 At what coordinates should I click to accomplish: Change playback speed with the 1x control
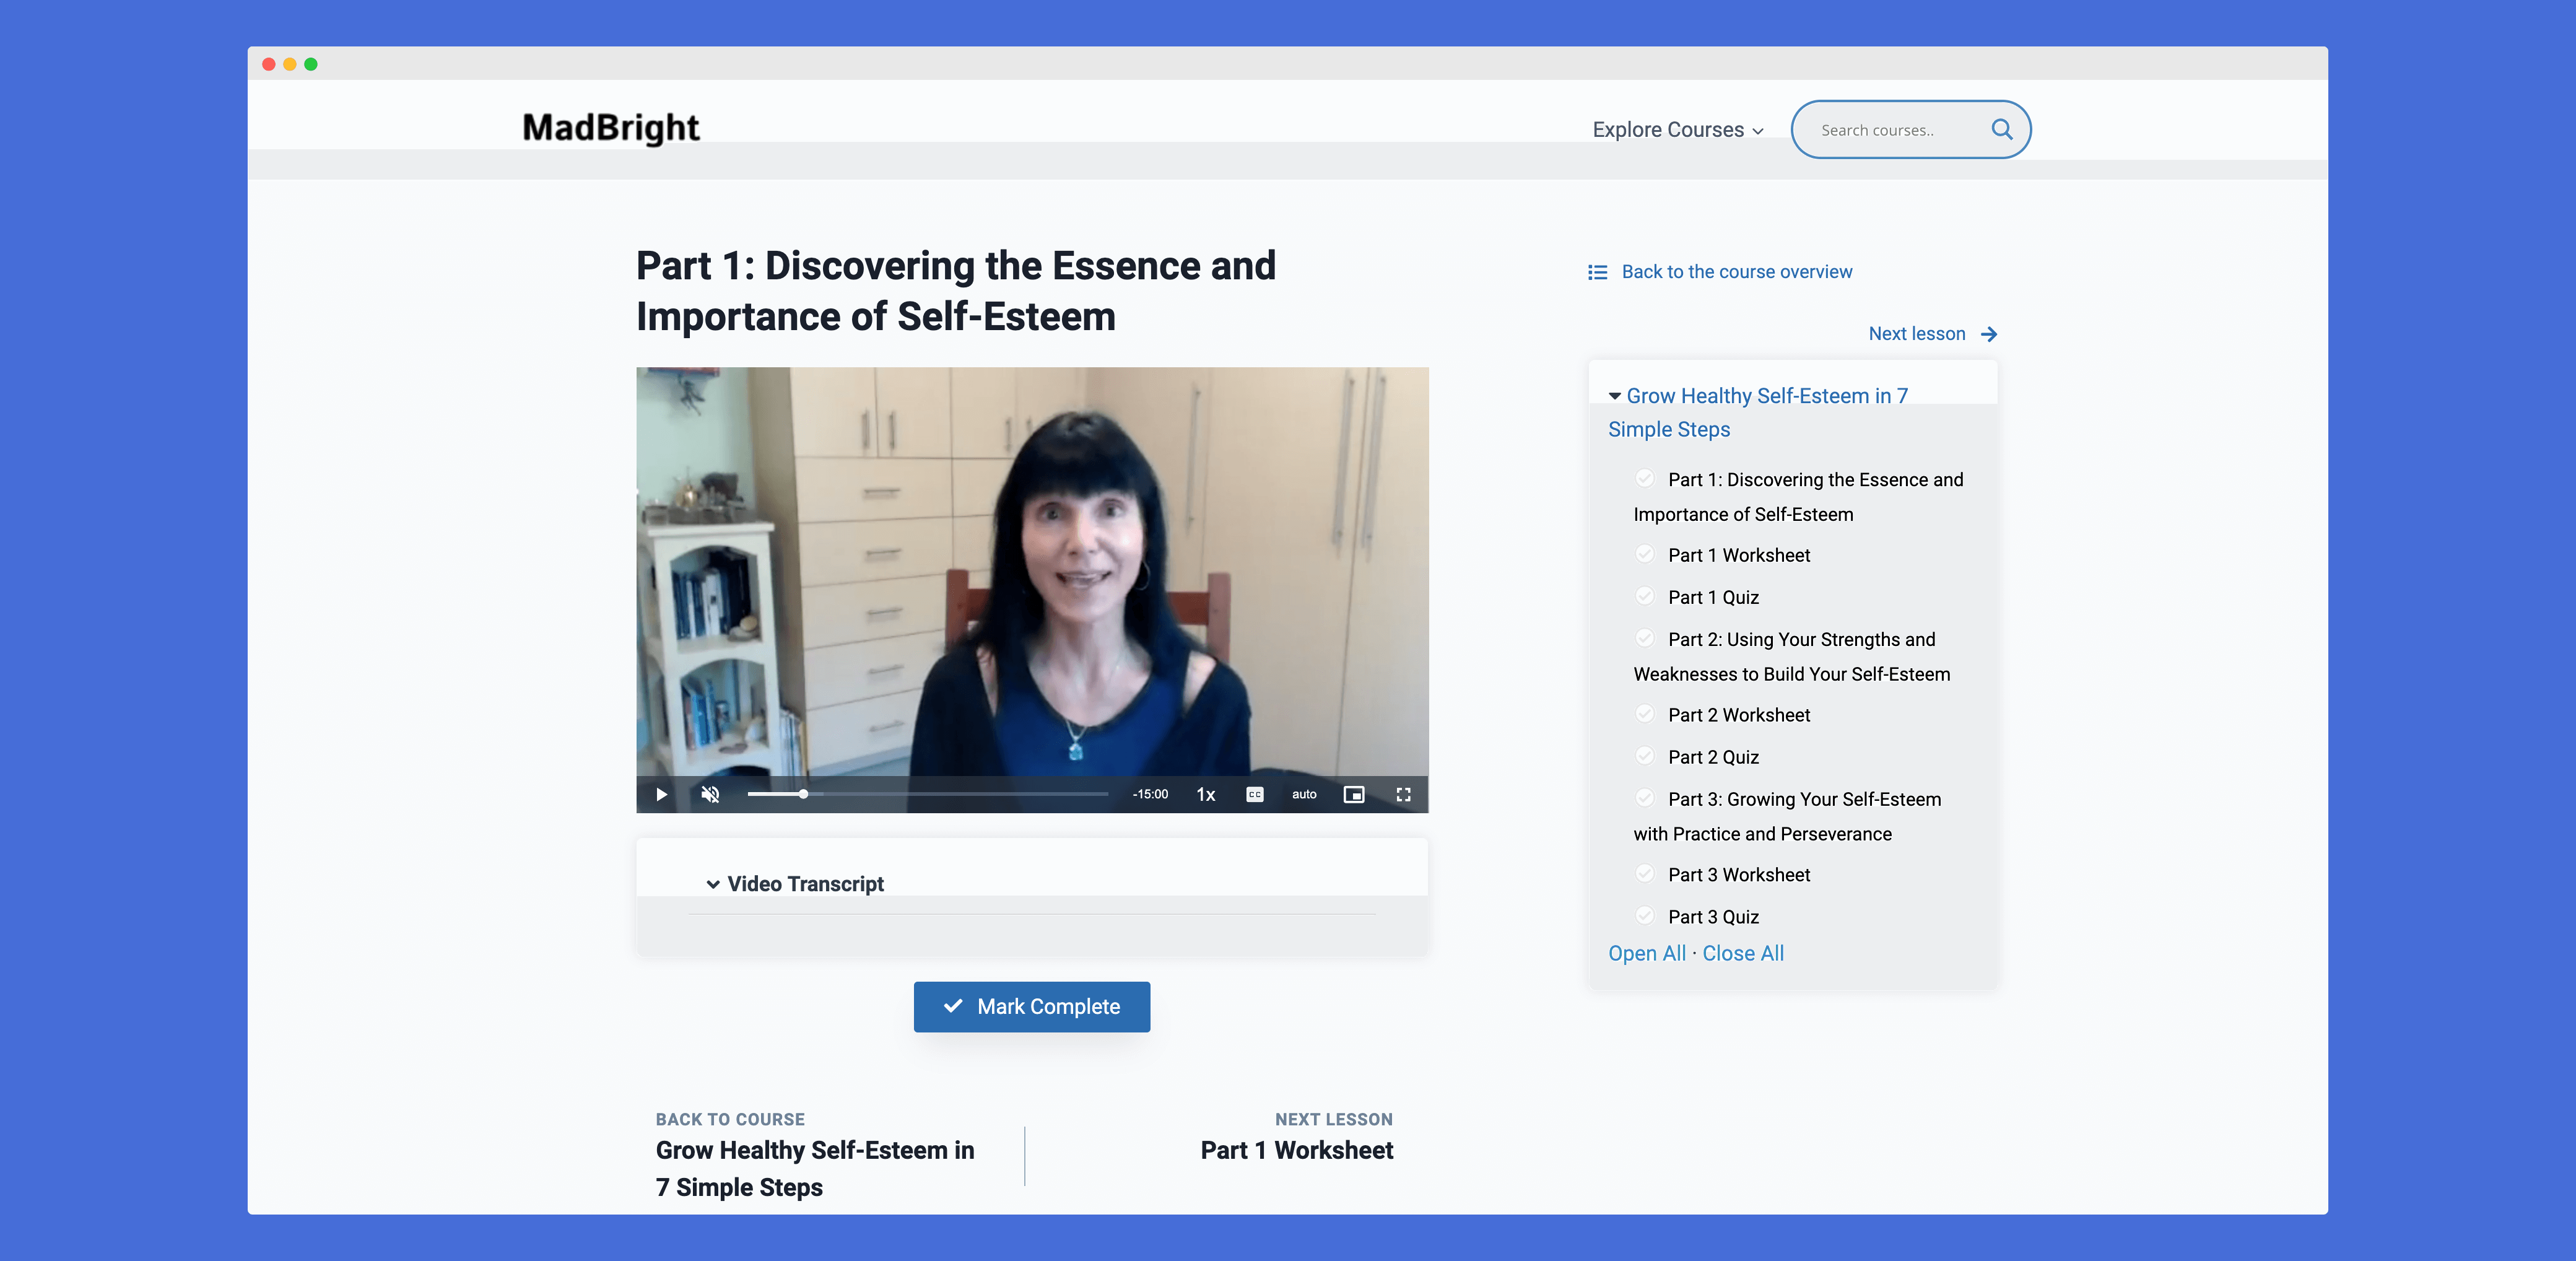pyautogui.click(x=1206, y=794)
